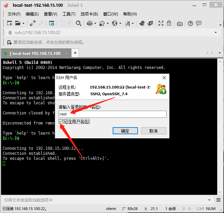Image resolution: width=224 pixels, height=213 pixels.
Task: Click the SSH2, OpenSSH_7.4 server type text
Action: [109, 94]
